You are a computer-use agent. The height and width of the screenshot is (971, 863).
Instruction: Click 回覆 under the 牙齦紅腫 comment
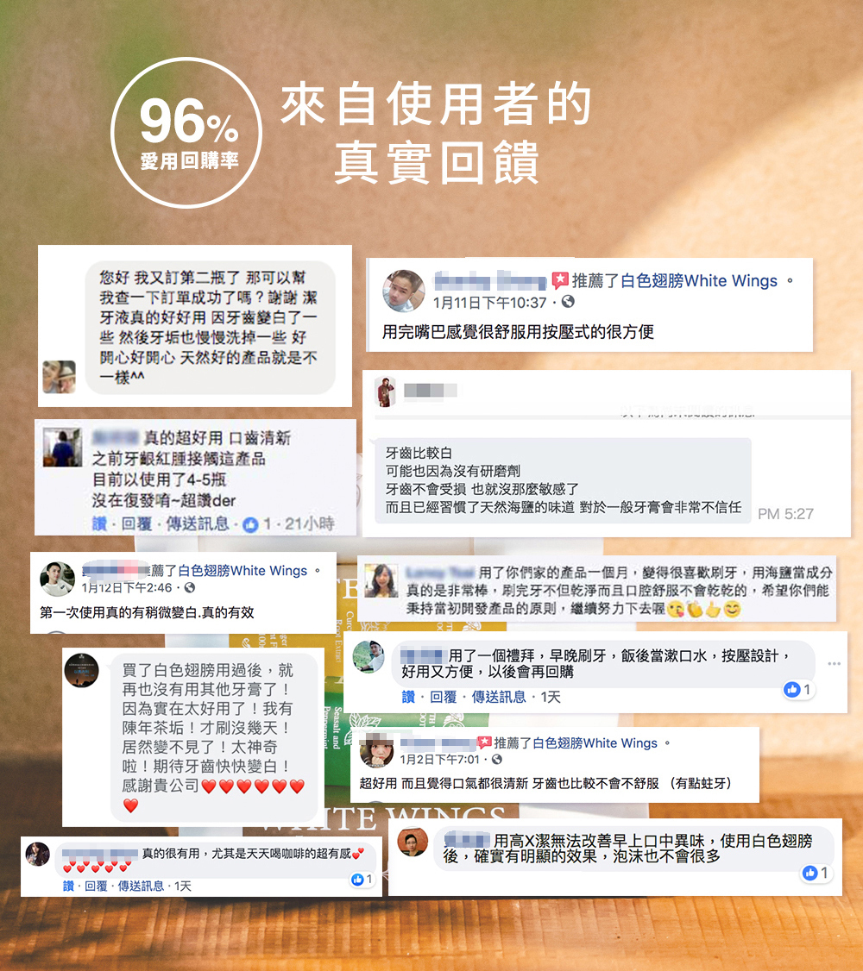(x=136, y=524)
